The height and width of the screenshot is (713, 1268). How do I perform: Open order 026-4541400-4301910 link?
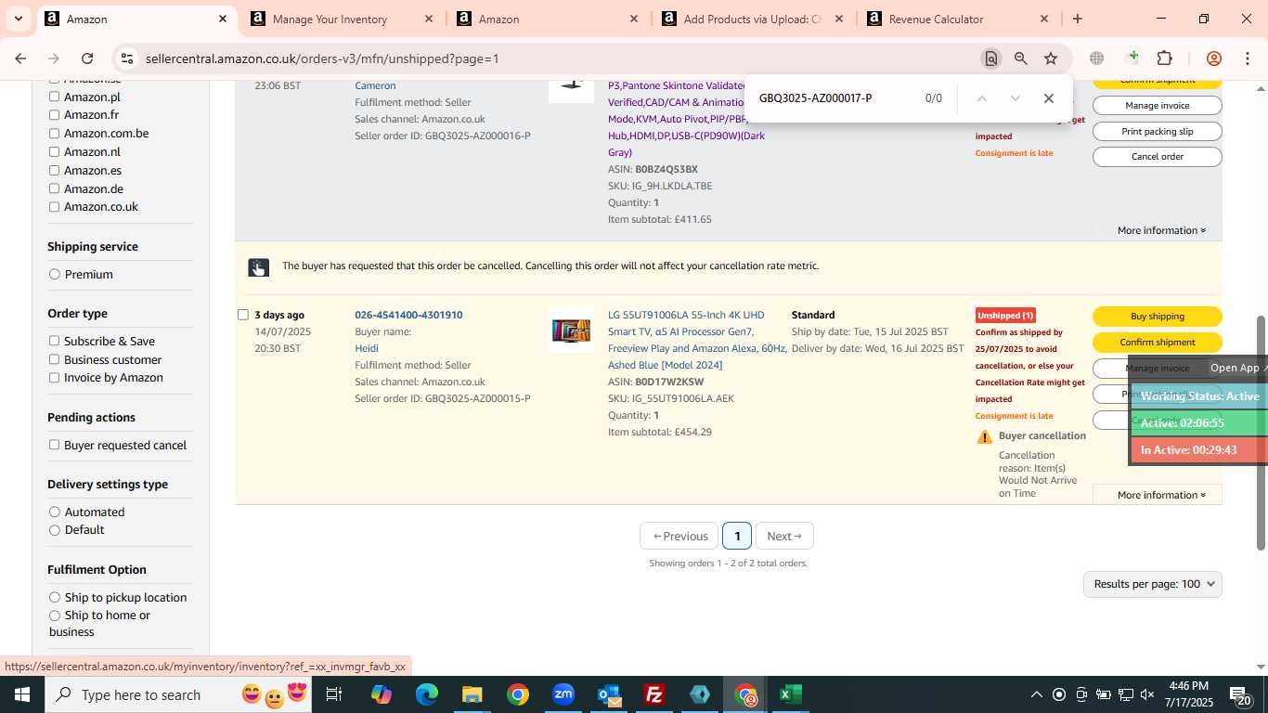coord(408,315)
